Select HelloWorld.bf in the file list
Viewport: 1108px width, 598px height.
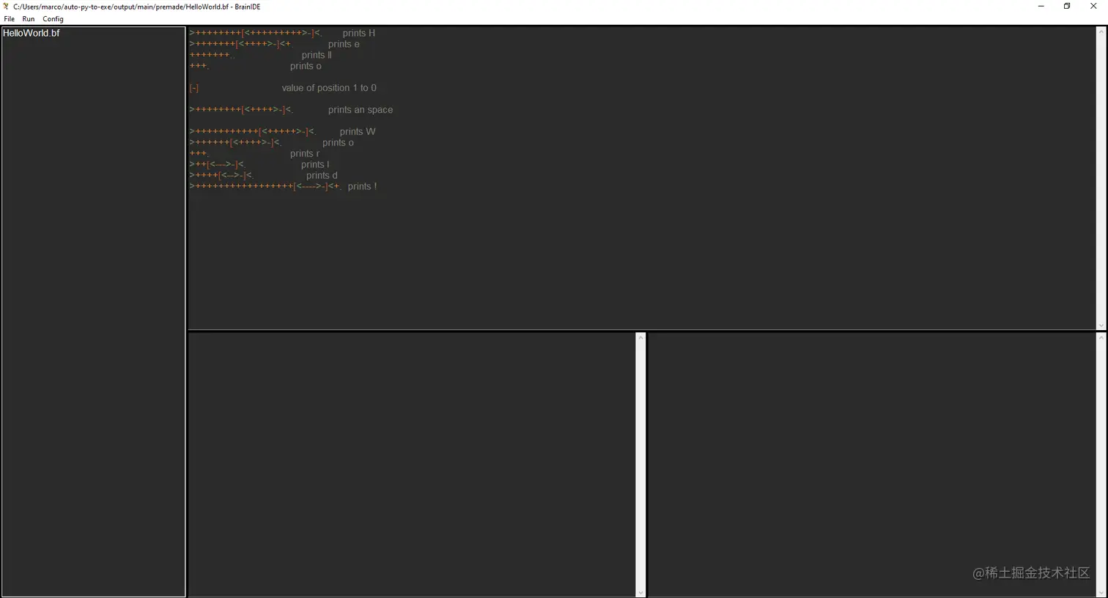pos(32,33)
